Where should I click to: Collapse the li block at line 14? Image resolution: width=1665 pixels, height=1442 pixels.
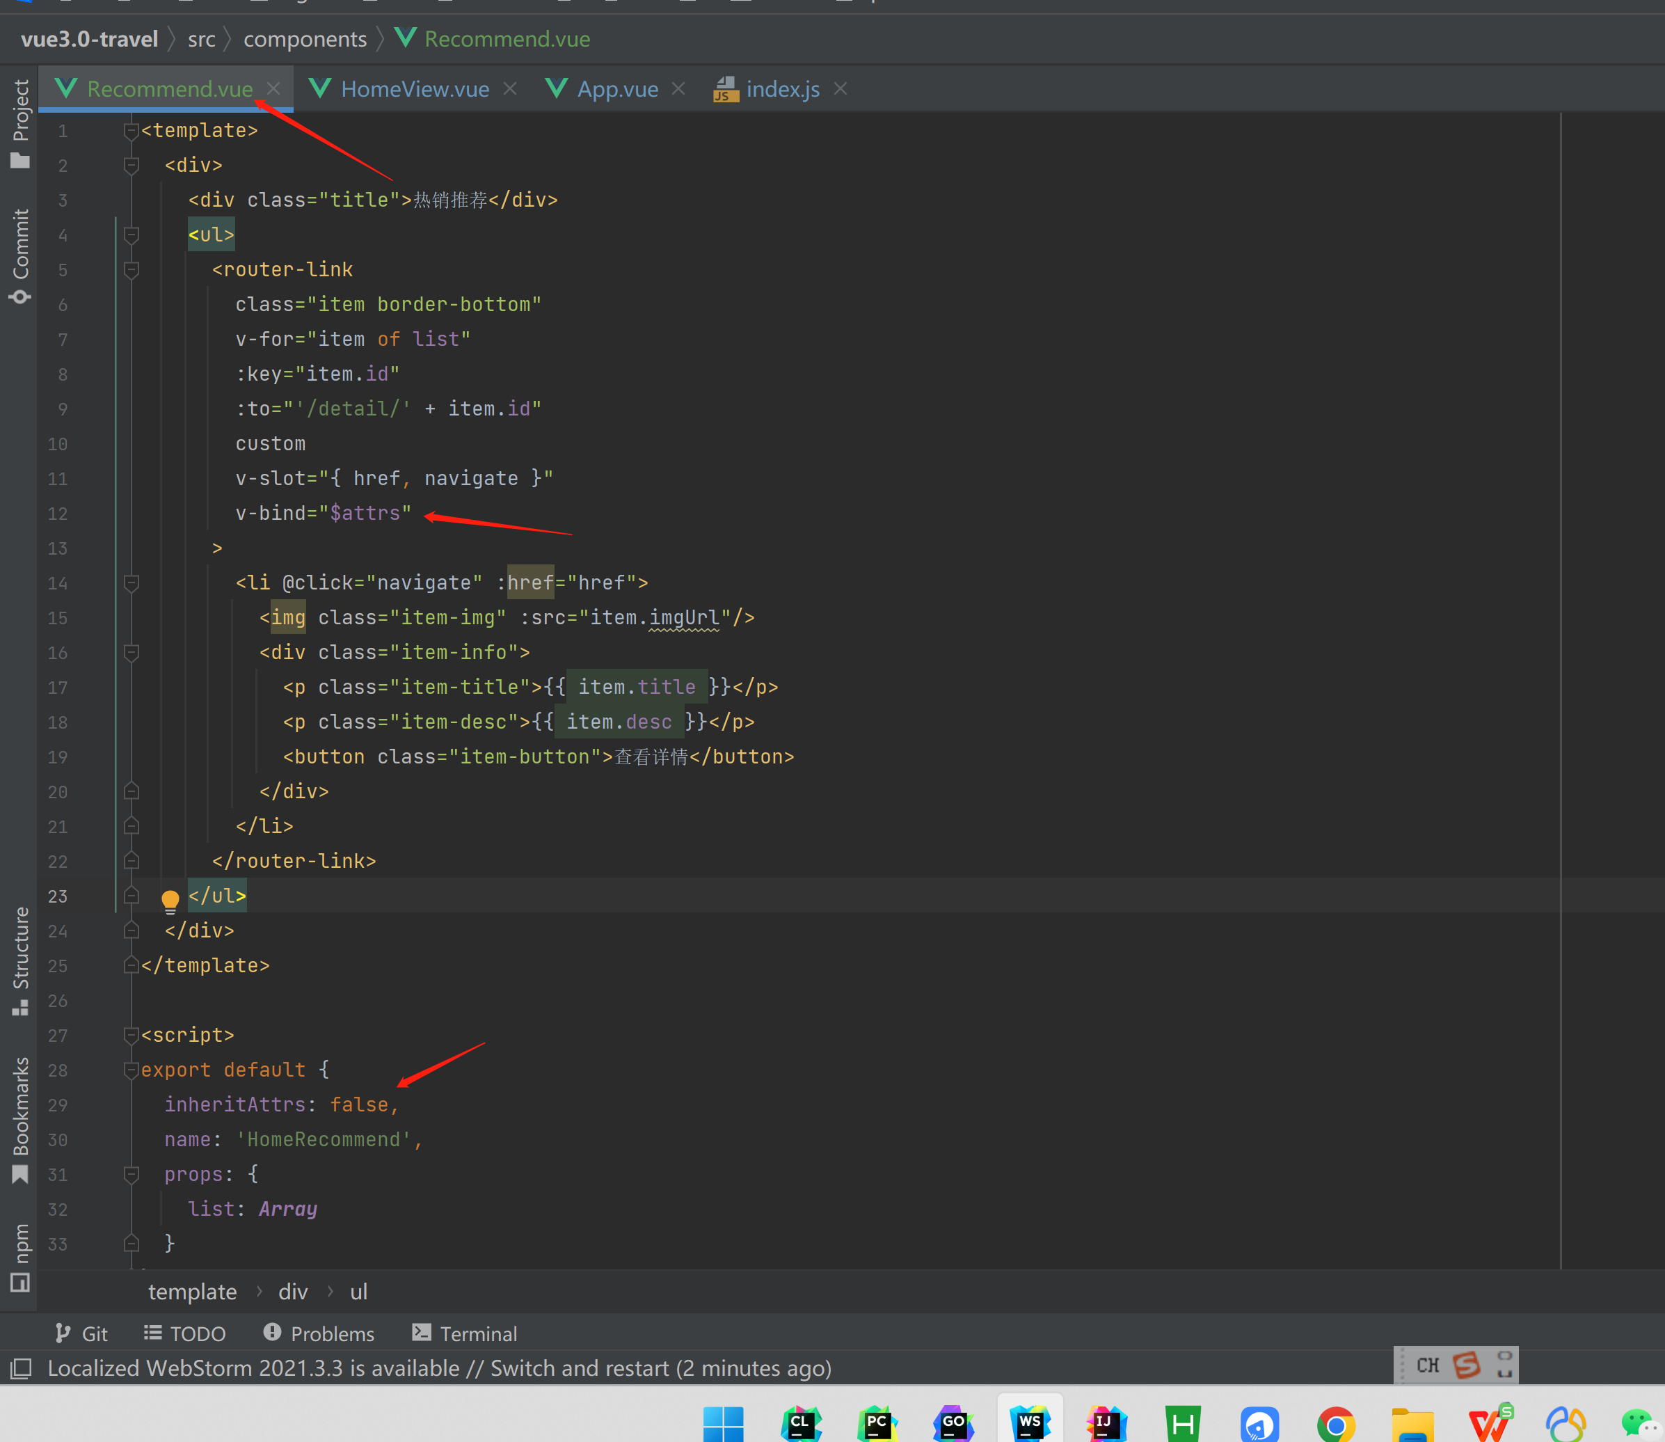click(x=131, y=583)
